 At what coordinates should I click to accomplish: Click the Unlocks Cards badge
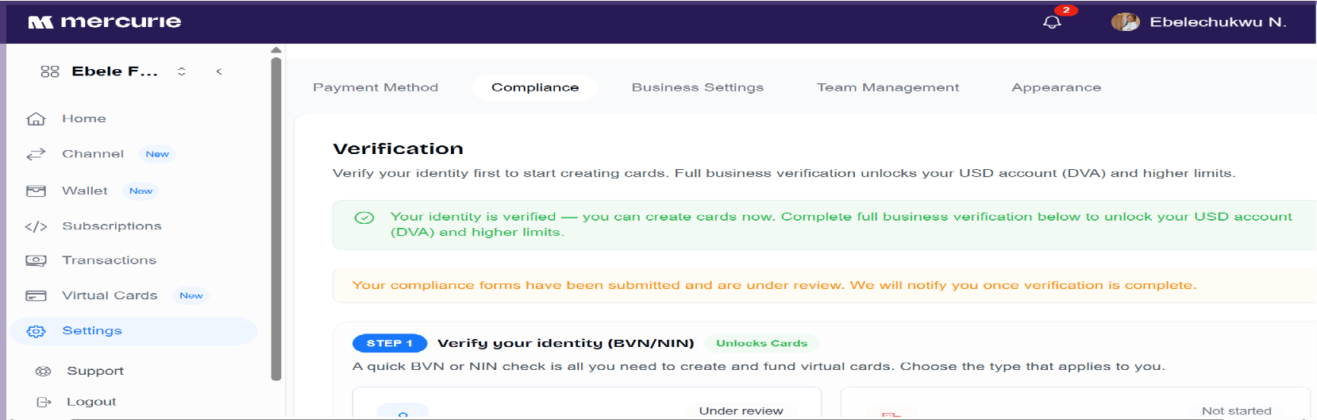coord(762,343)
